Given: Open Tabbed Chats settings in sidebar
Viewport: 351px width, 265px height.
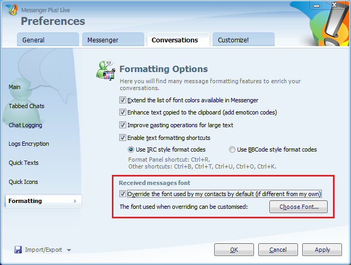Looking at the screenshot, I should coord(27,106).
